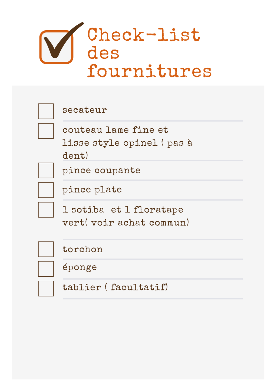Check the éponge checkbox
The height and width of the screenshot is (392, 277).
pyautogui.click(x=46, y=269)
